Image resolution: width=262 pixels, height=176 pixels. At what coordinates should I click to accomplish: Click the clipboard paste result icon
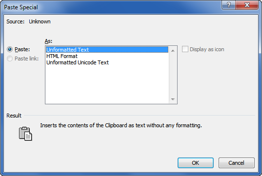click(25, 134)
